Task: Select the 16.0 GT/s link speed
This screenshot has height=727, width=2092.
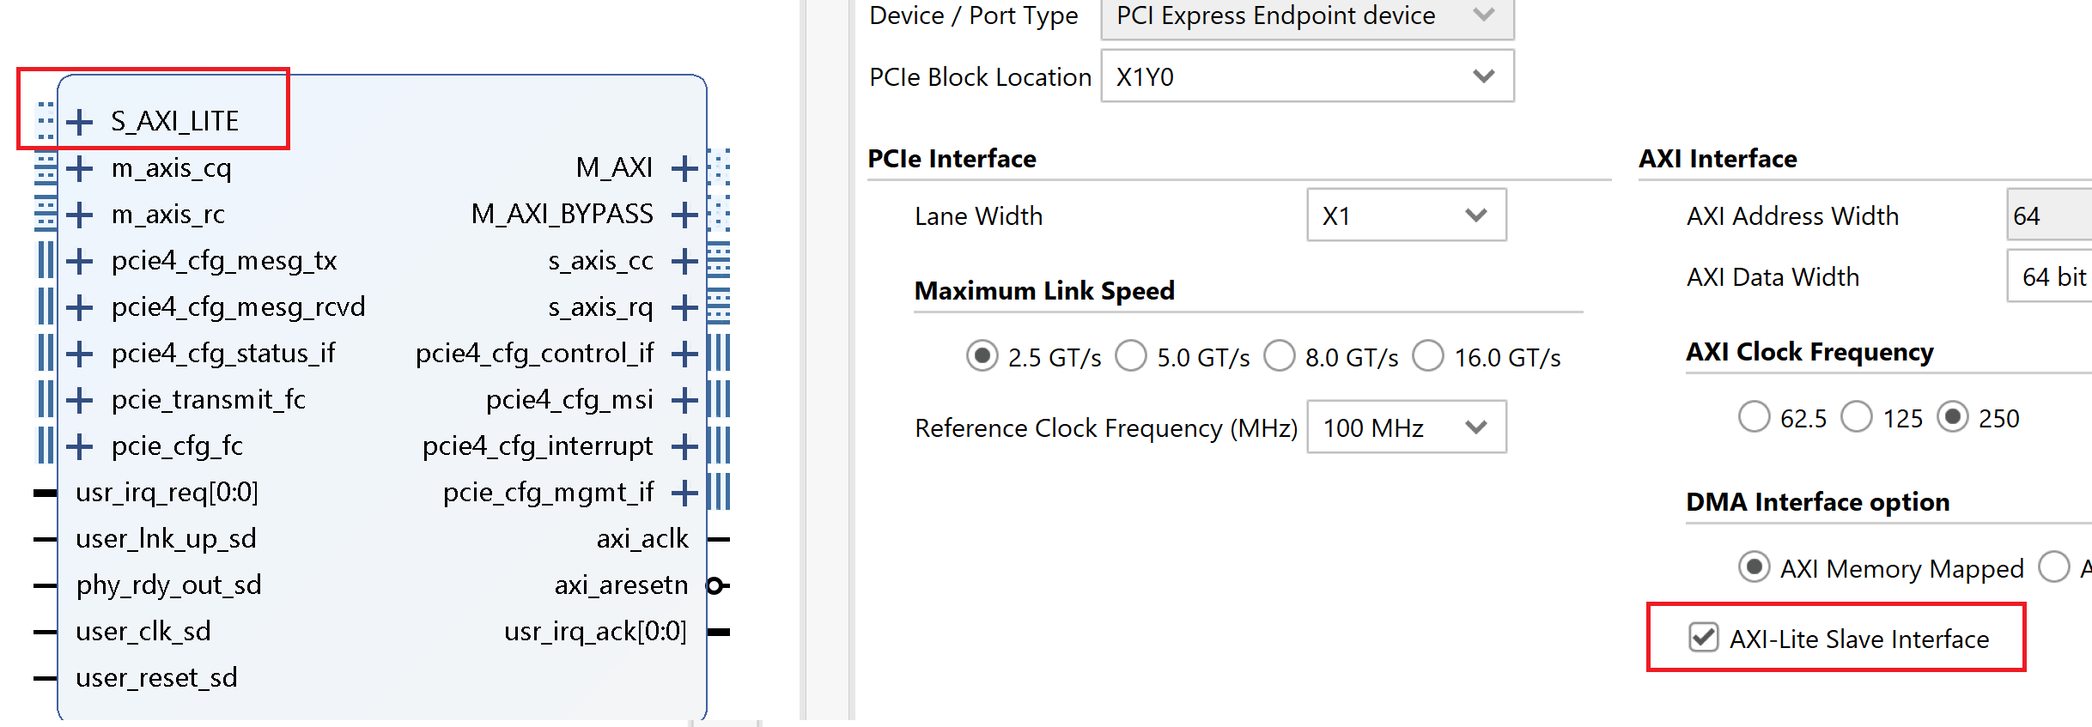Action: point(1428,355)
